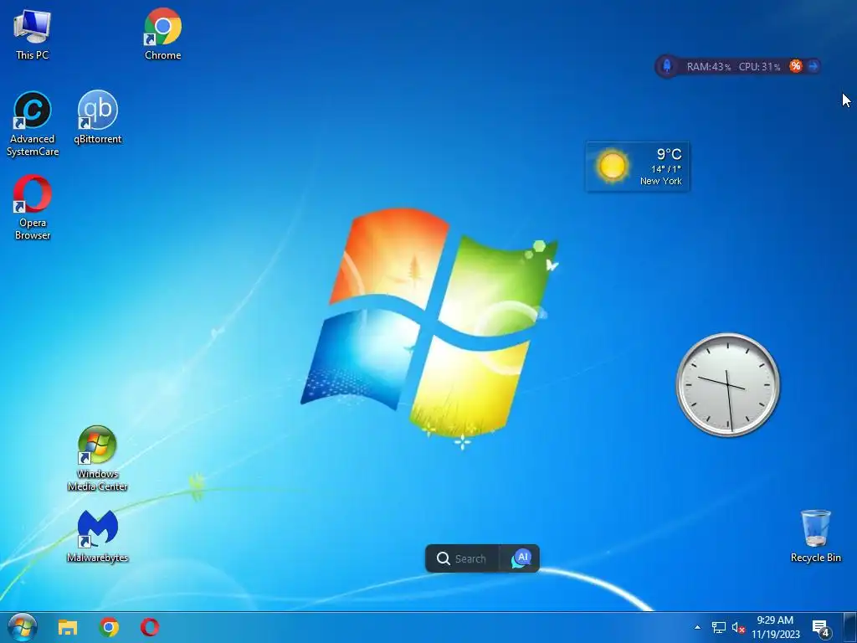The height and width of the screenshot is (643, 857).
Task: Click the RAM: 43% readout
Action: click(x=708, y=67)
